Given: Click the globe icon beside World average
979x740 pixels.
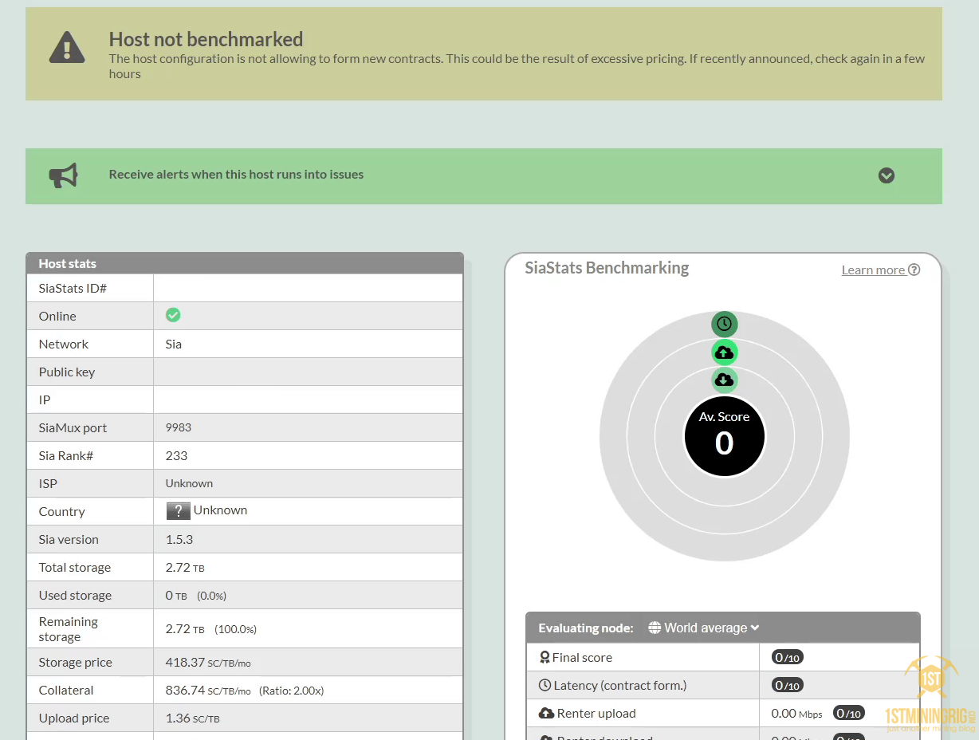Looking at the screenshot, I should [x=655, y=628].
